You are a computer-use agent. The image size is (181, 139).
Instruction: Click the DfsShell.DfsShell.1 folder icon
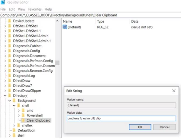point(10,31)
